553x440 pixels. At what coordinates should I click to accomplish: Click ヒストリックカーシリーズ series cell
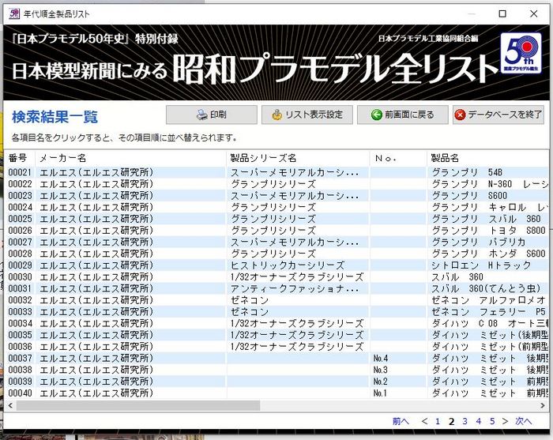coord(288,265)
